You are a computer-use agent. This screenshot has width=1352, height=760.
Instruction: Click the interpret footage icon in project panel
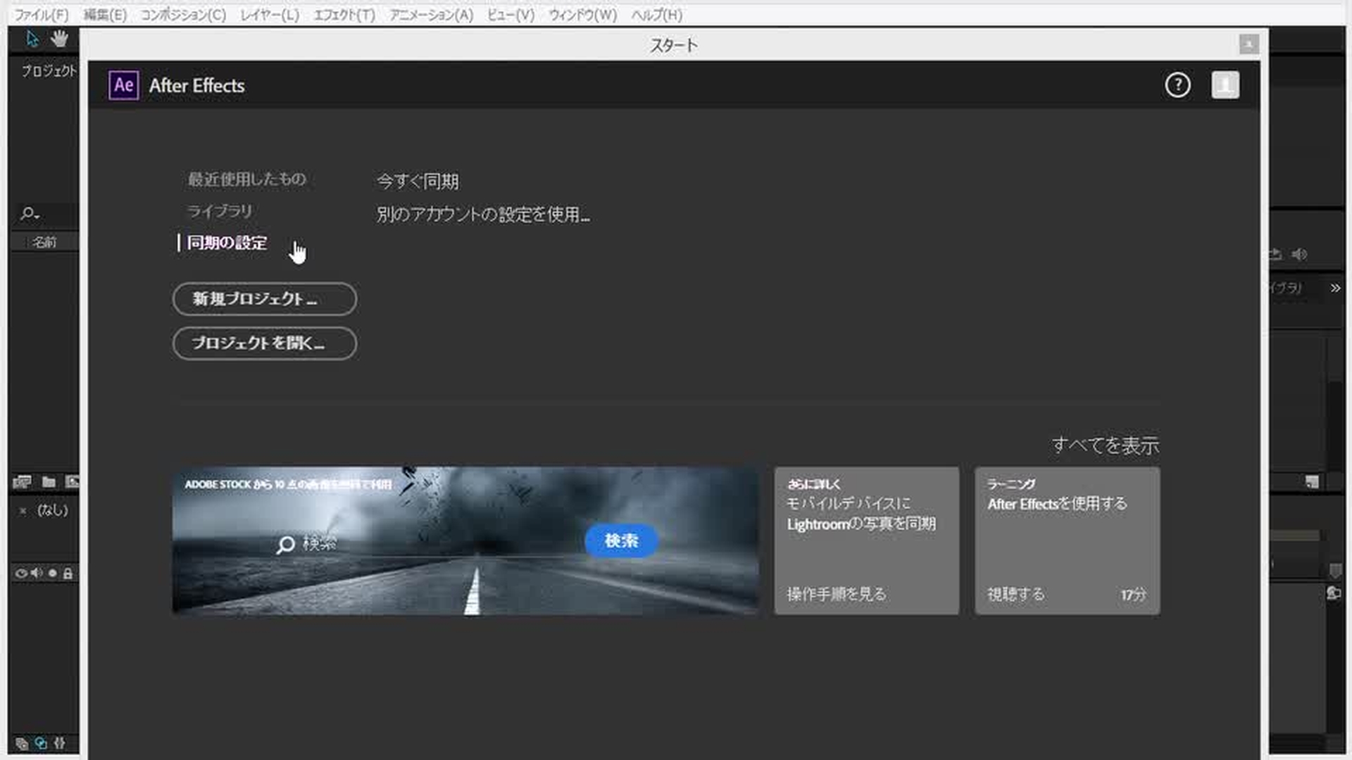23,482
